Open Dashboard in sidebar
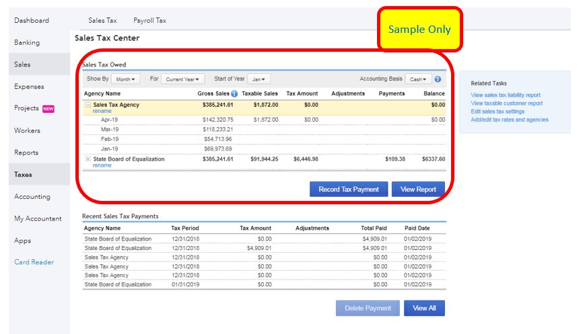The image size is (583, 334). coord(32,20)
